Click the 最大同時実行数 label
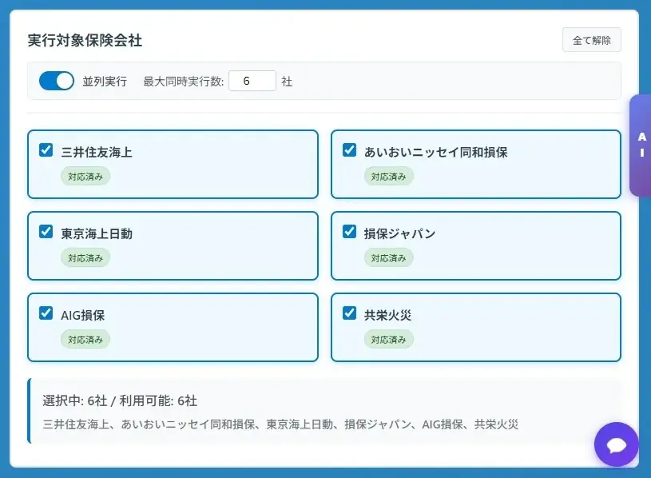 [x=184, y=81]
